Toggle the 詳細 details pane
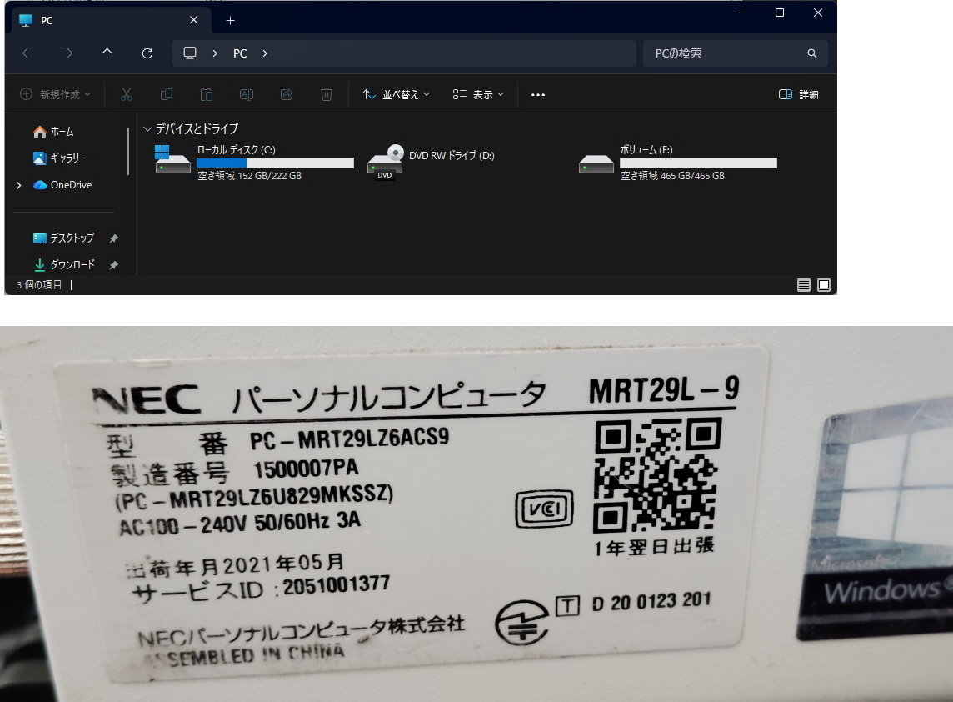This screenshot has width=953, height=702. tap(798, 94)
